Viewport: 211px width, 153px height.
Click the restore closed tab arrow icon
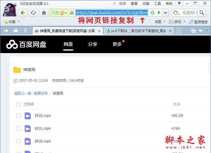pyautogui.click(x=201, y=31)
